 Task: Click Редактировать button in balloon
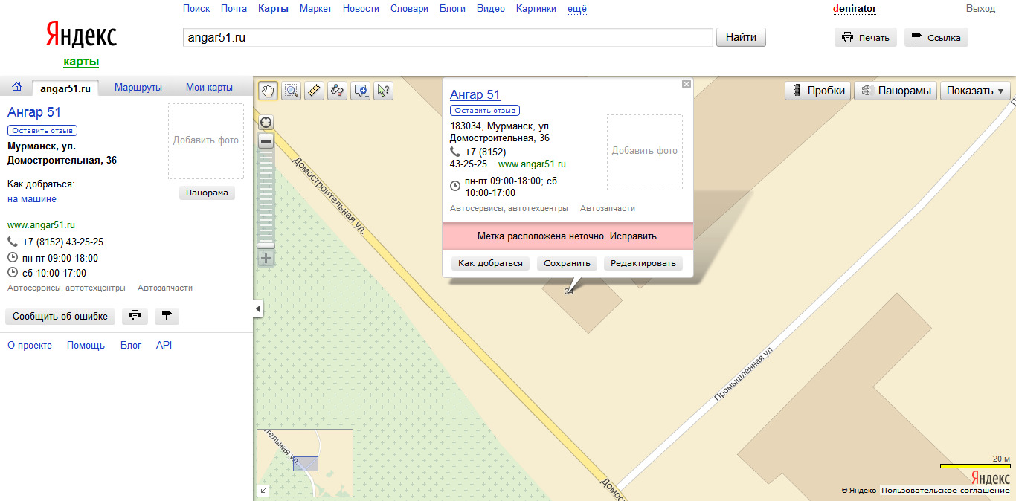(643, 263)
